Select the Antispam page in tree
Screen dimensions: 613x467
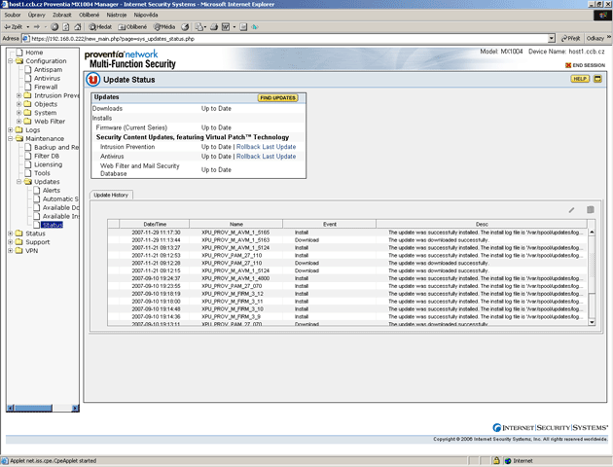[x=48, y=69]
